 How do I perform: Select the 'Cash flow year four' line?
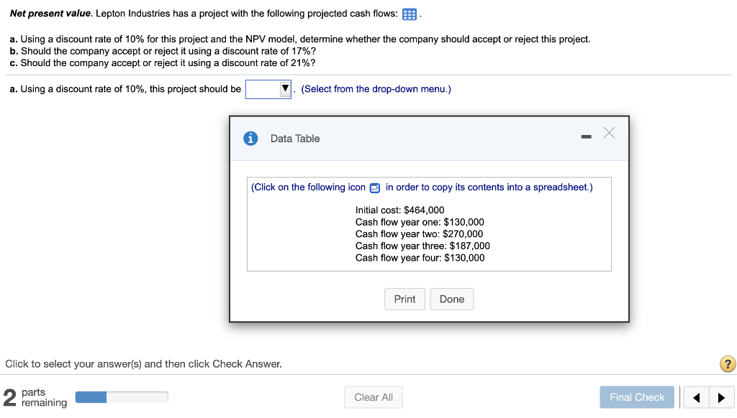pyautogui.click(x=420, y=258)
